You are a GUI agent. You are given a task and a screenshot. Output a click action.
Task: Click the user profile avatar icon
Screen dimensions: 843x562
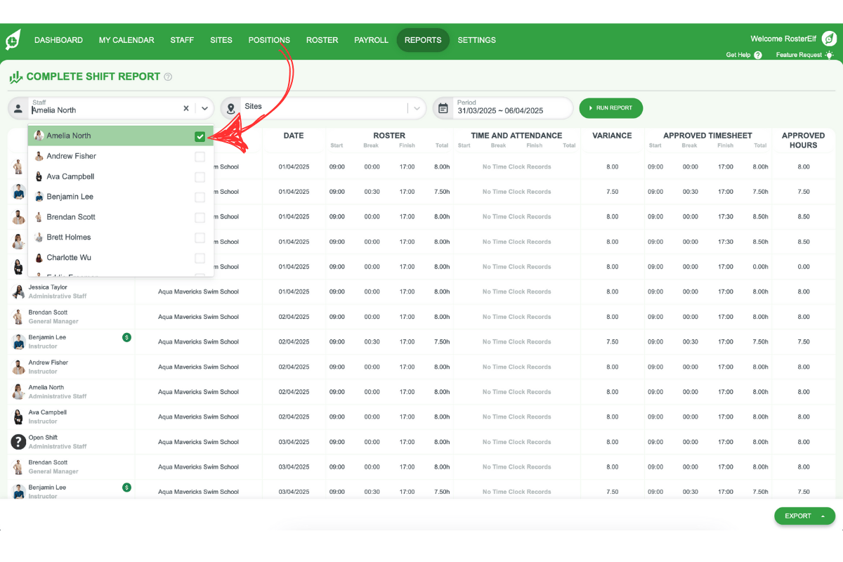point(829,39)
